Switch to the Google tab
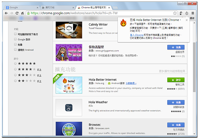This screenshot has height=138, width=200. [x=21, y=8]
